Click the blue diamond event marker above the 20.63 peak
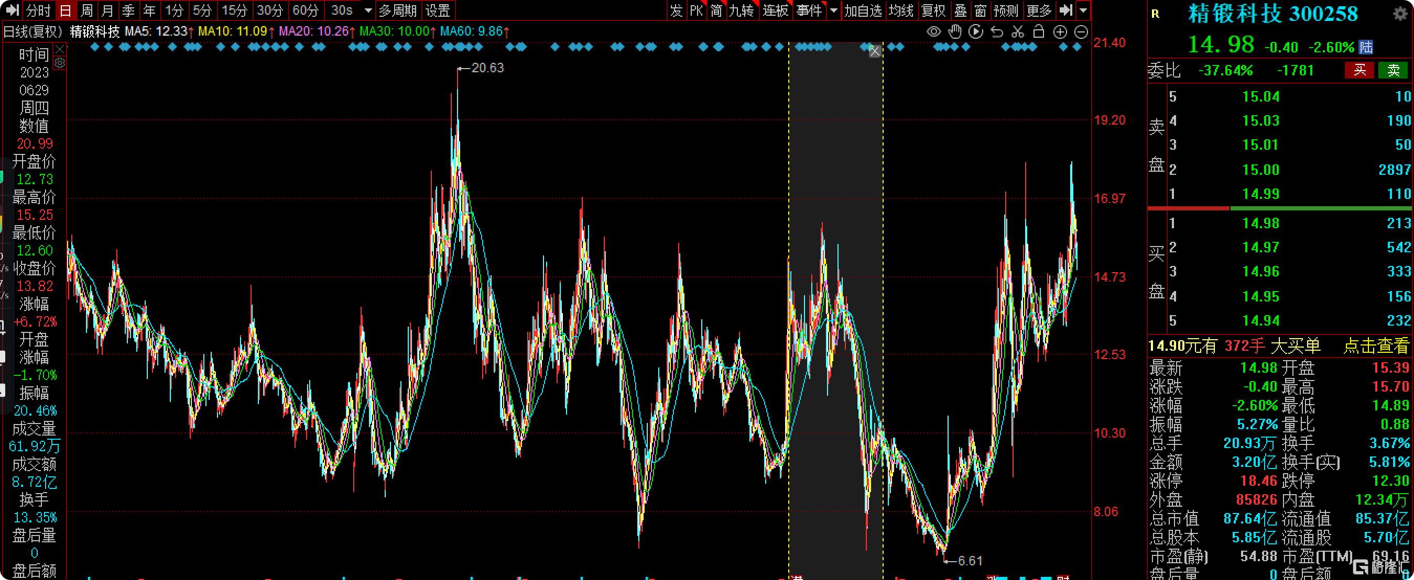This screenshot has height=580, width=1414. click(459, 47)
